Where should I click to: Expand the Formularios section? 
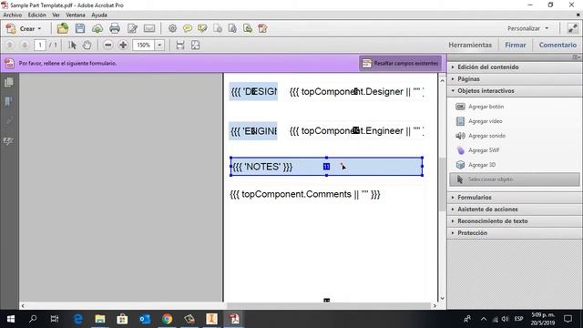(515, 197)
